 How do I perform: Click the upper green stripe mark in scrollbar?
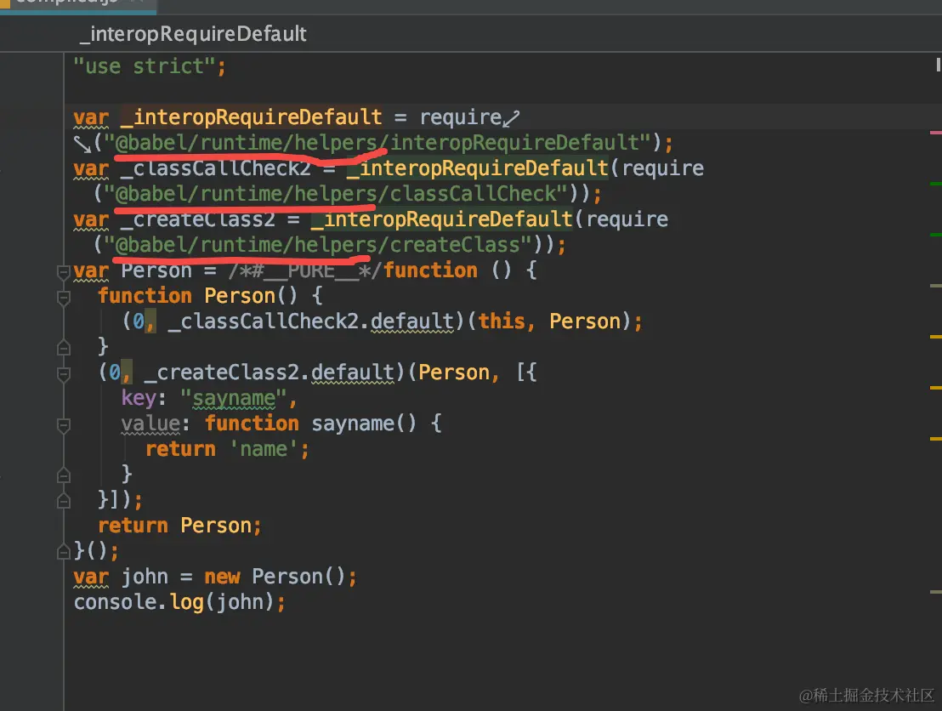(x=935, y=184)
